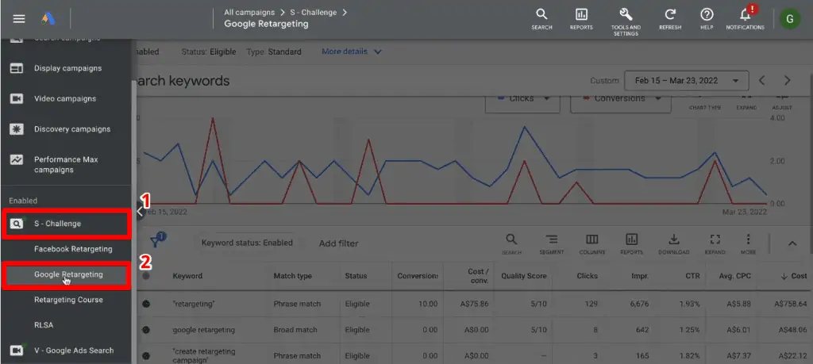
Task: Click the Google Ads logo
Action: (48, 19)
